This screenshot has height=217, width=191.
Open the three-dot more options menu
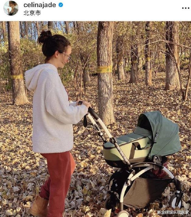tap(186, 8)
